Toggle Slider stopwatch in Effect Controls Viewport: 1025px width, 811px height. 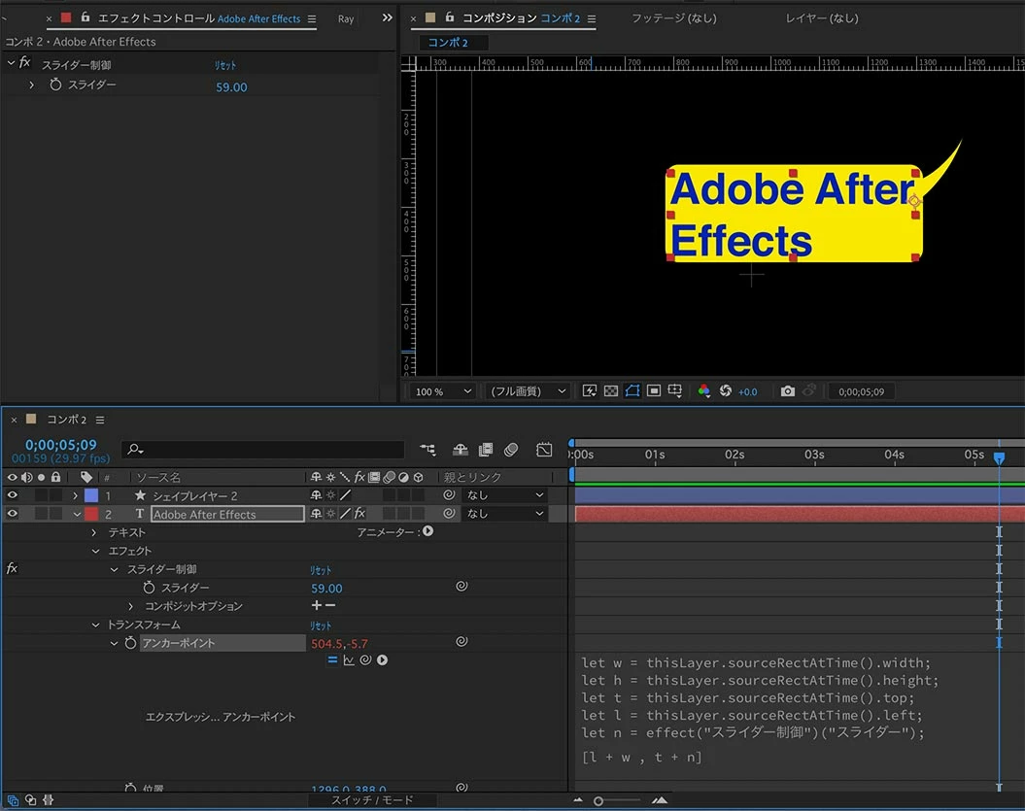(55, 84)
